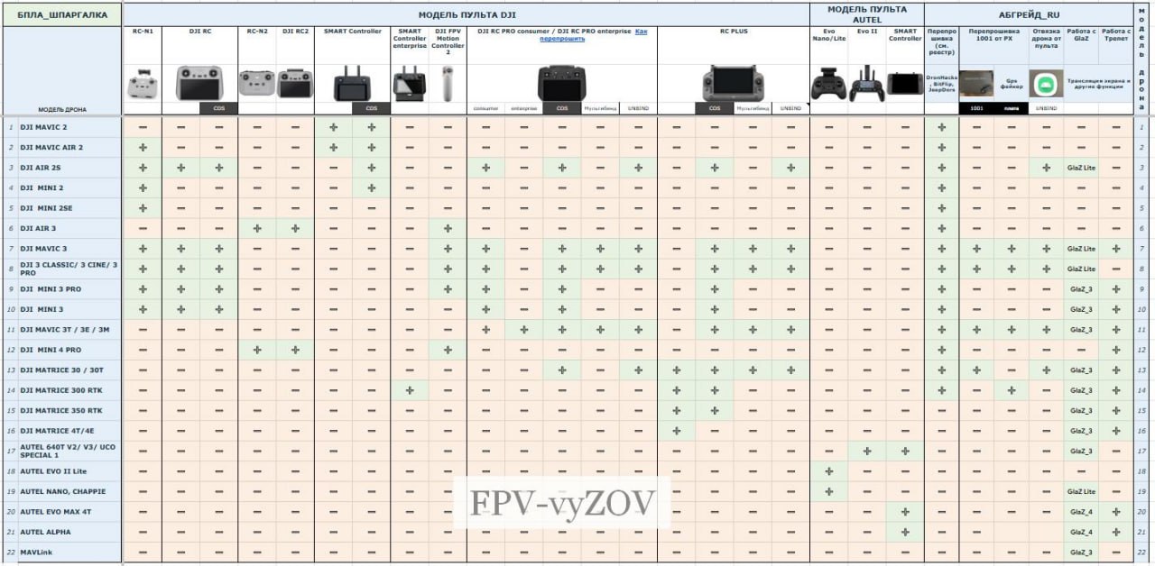Select the SMART Controller enterprise image
The image size is (1155, 566).
coord(409,85)
